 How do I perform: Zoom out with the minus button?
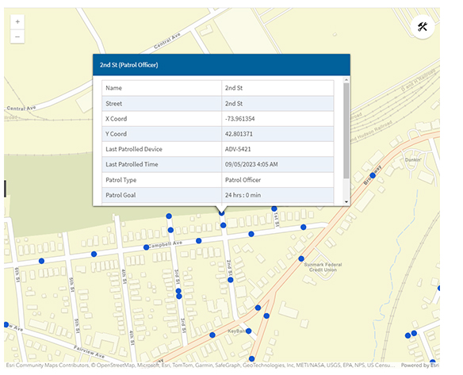pyautogui.click(x=17, y=36)
